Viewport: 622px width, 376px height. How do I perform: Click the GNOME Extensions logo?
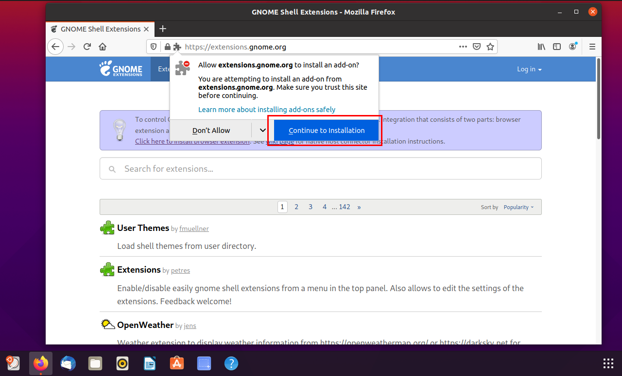tap(121, 69)
